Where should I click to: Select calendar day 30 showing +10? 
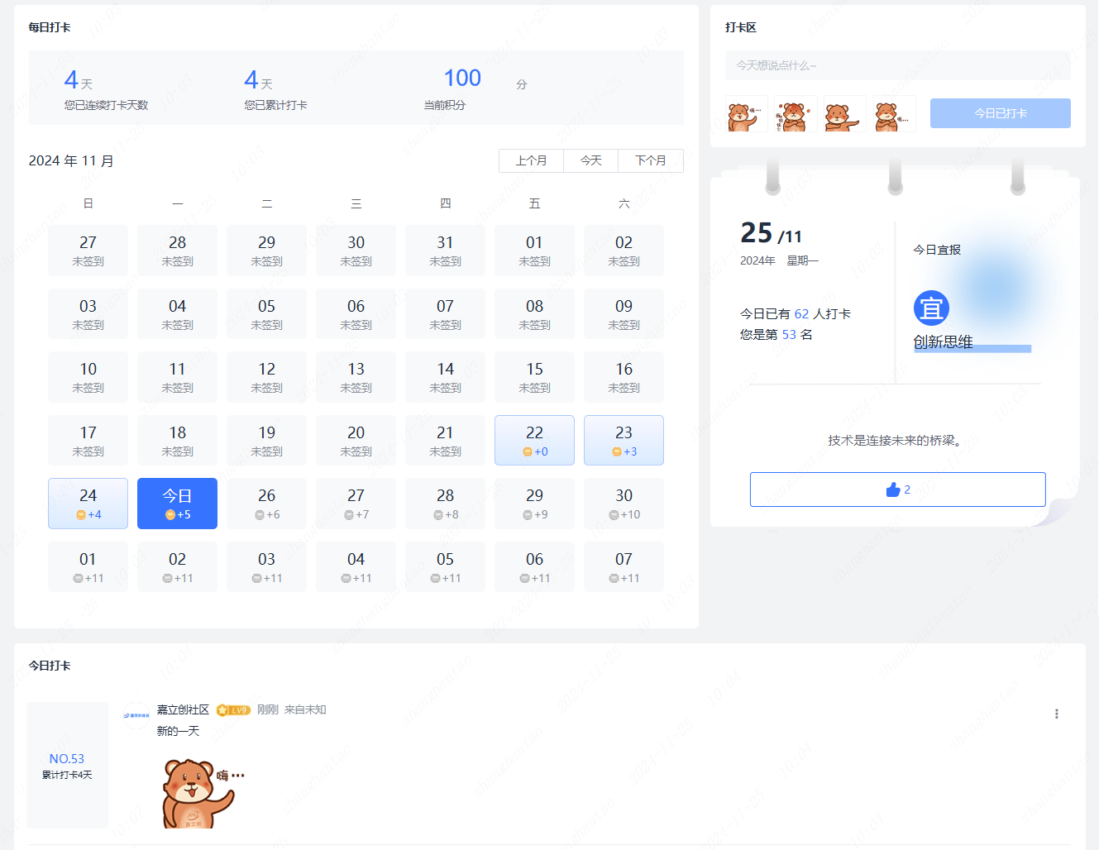(x=624, y=504)
